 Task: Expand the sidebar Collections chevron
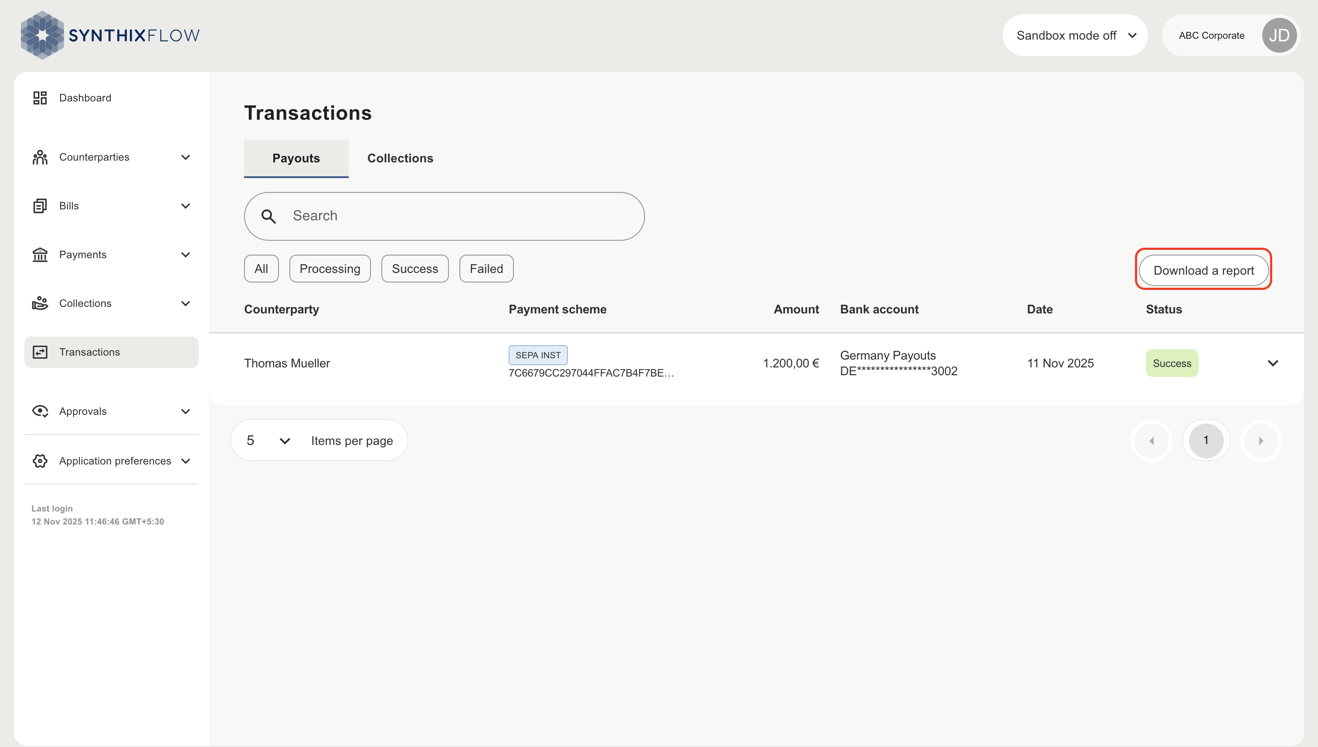pos(186,303)
